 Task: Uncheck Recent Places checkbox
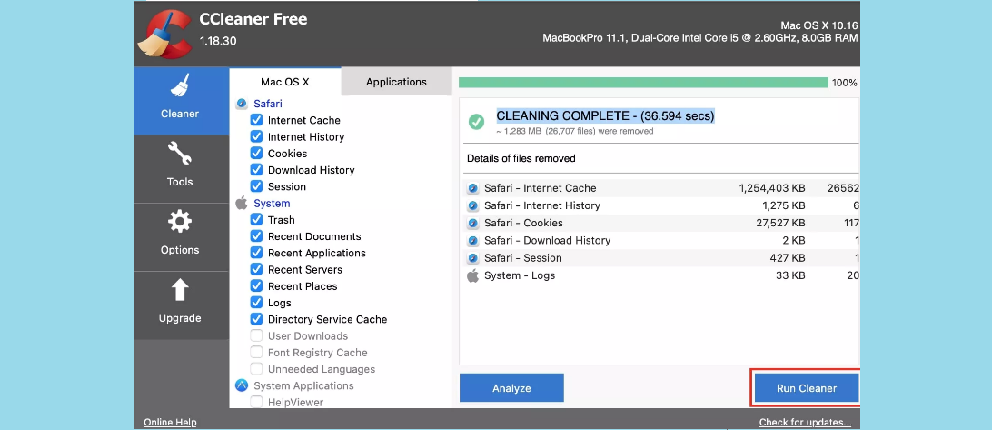tap(256, 285)
